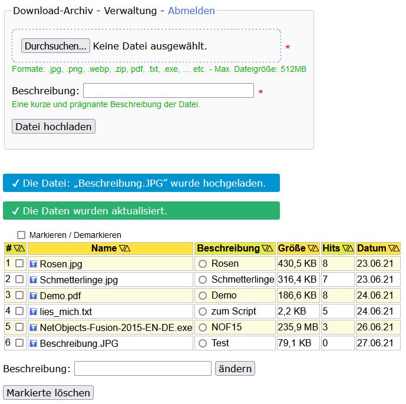
Task: Select the radio button next to Rosen description
Action: (203, 264)
